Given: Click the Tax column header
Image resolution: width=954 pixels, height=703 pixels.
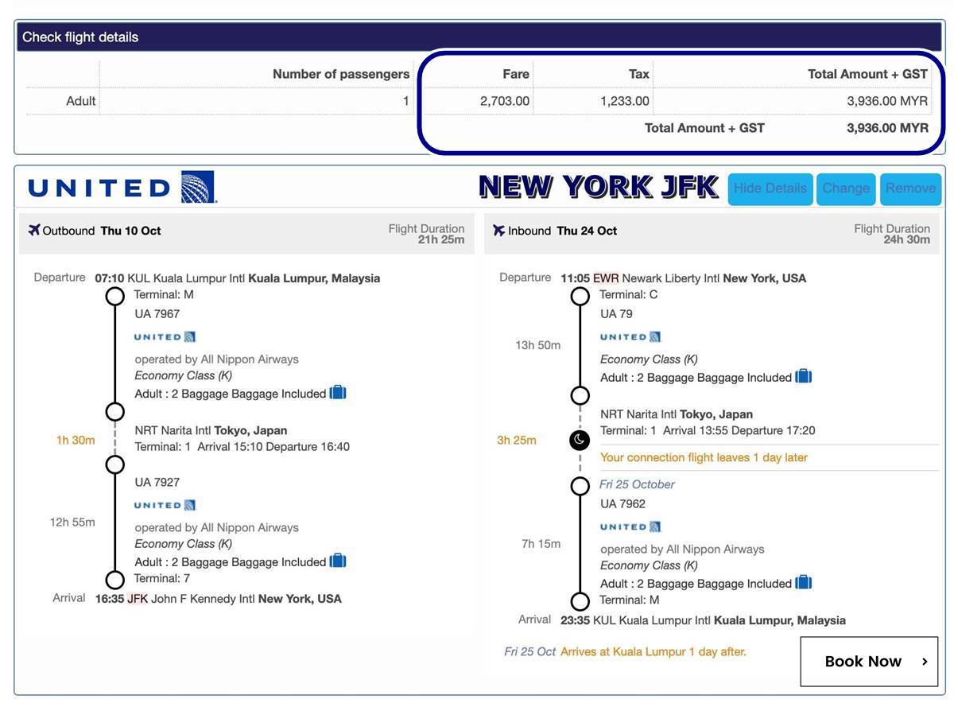Looking at the screenshot, I should click(639, 74).
